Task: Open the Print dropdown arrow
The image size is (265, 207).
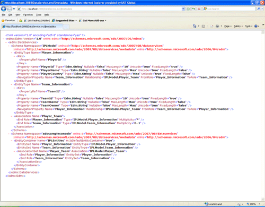Action: coord(221,26)
